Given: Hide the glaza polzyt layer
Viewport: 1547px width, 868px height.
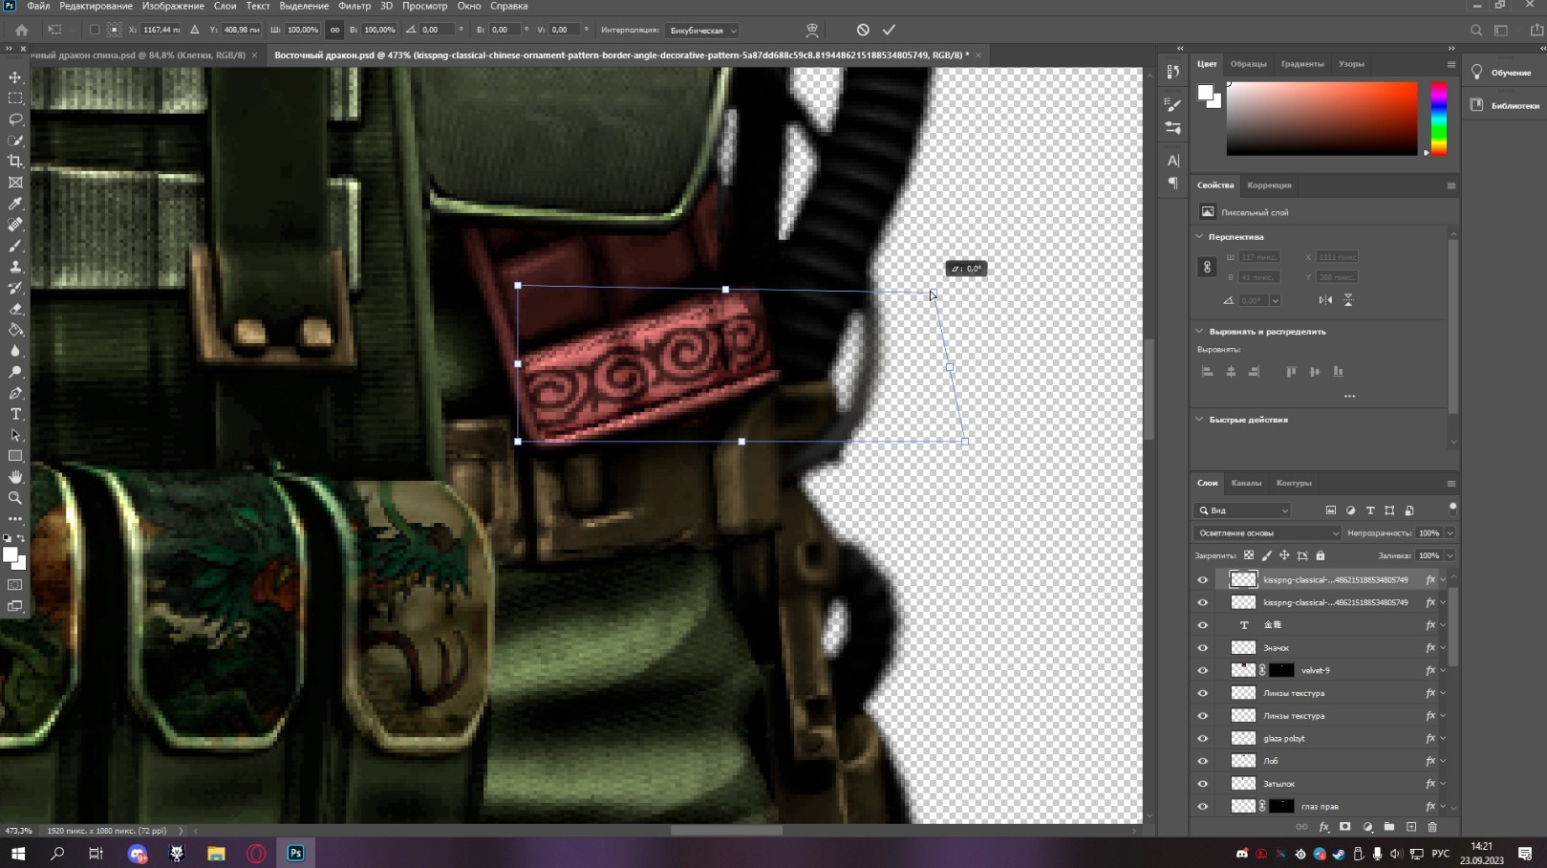Looking at the screenshot, I should pos(1202,739).
